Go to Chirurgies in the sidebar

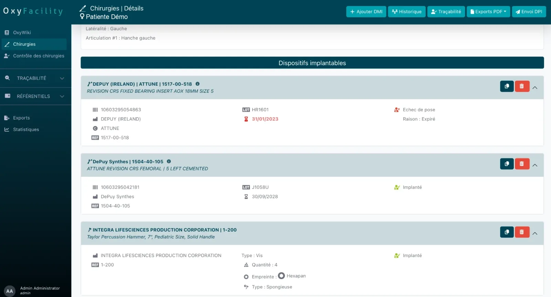tap(34, 44)
